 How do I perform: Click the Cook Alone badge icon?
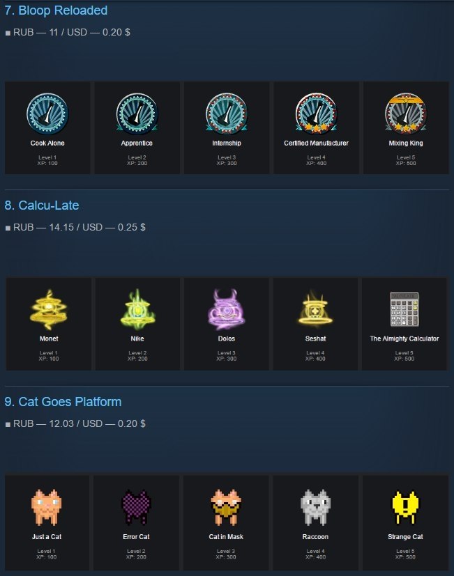[x=47, y=114]
